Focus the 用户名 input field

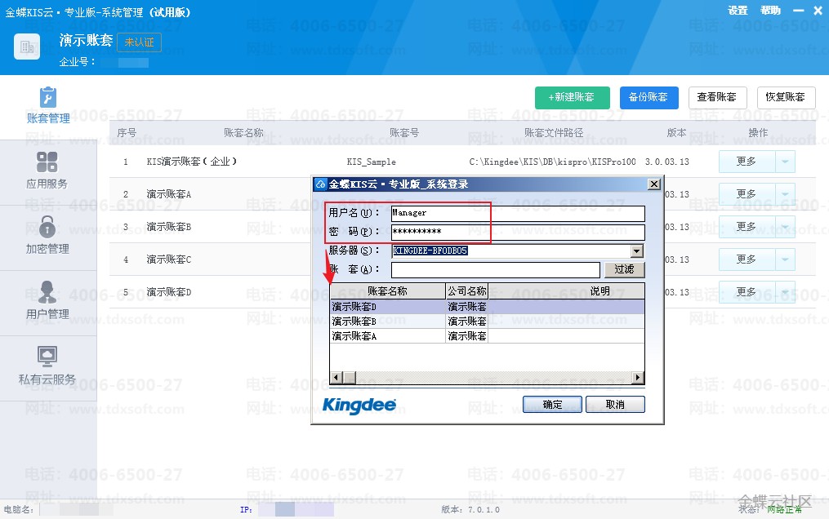tap(518, 213)
